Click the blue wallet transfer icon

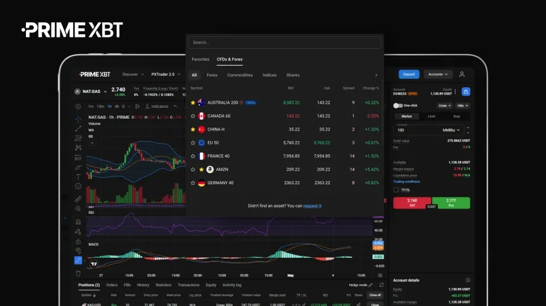[466, 92]
